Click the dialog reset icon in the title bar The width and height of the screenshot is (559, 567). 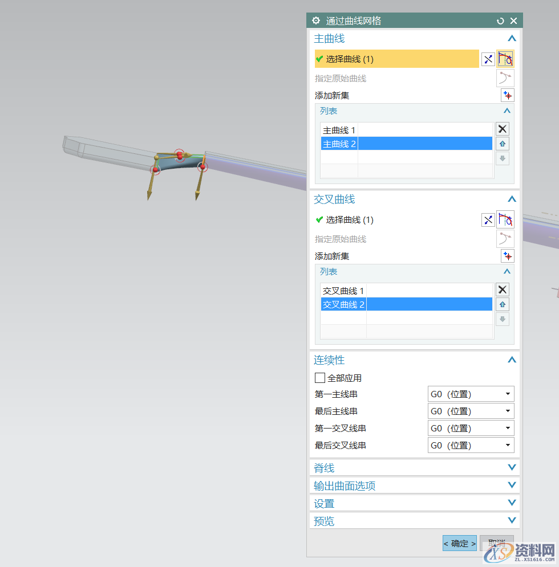[500, 21]
